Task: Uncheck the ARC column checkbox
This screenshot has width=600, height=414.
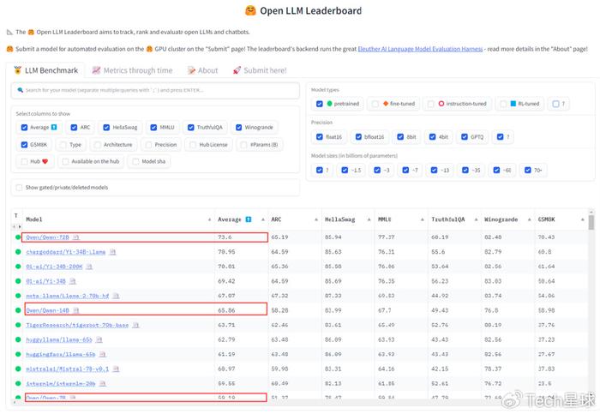Action: tap(74, 128)
